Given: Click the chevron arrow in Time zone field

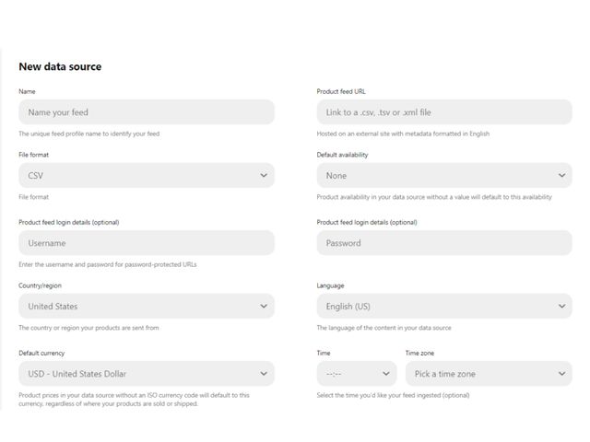Looking at the screenshot, I should tap(562, 374).
